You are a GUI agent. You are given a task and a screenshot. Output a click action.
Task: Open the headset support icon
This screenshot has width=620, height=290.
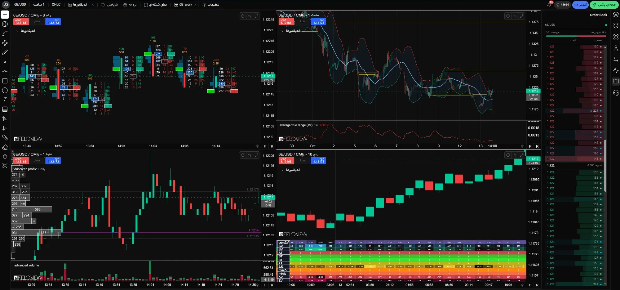pos(616,93)
